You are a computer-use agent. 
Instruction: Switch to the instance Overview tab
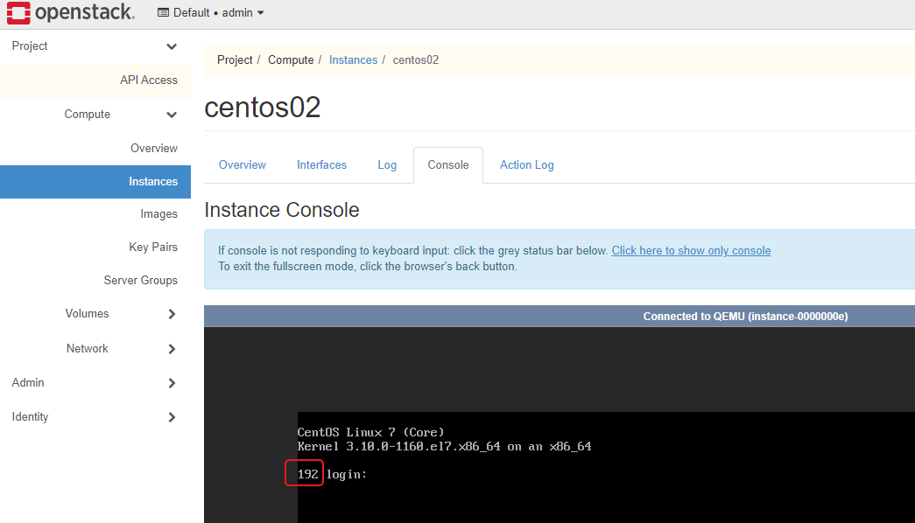[x=243, y=165]
